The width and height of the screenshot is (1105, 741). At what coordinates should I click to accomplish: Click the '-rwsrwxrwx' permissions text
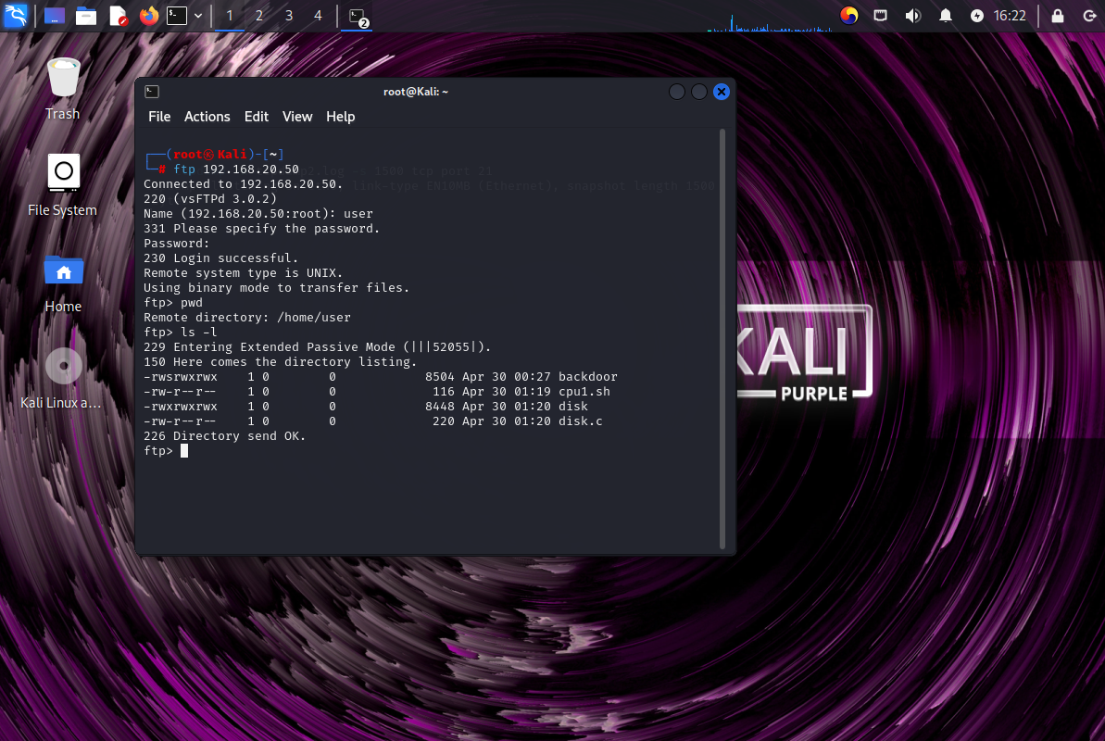click(x=181, y=376)
